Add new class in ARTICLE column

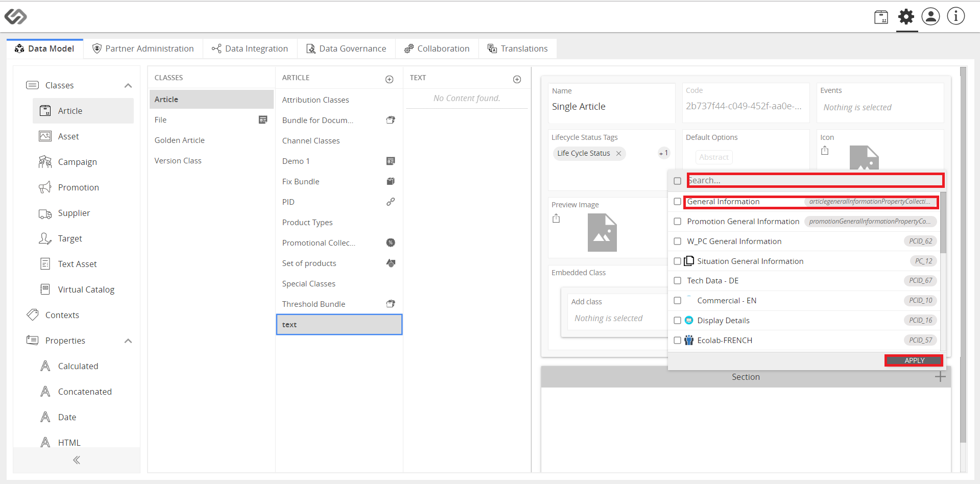pyautogui.click(x=389, y=79)
